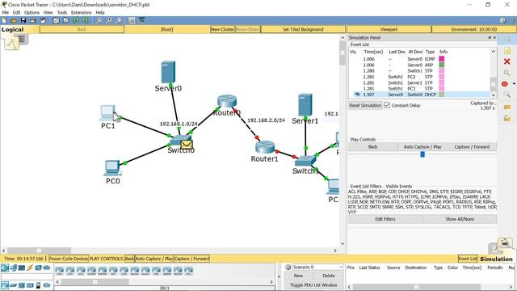Open the Extensions menu
Screen dimensions: 517x291
[81, 13]
